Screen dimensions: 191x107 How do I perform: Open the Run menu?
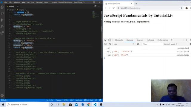tap(33, 2)
